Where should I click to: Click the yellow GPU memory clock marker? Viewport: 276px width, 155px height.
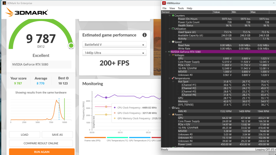[106, 114]
